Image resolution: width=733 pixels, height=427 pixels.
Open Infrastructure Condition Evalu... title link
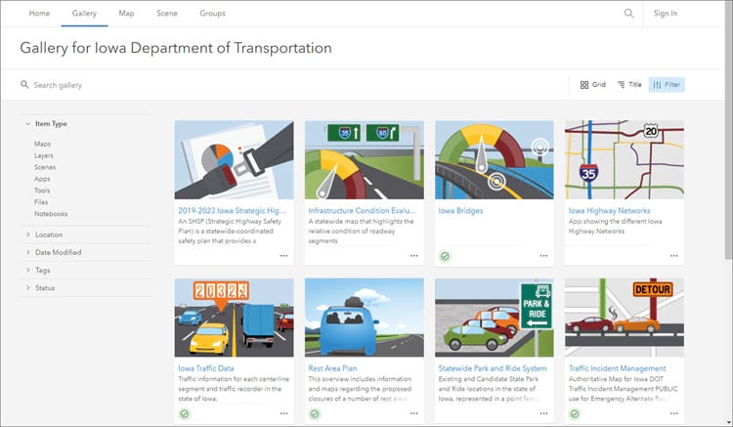tap(362, 211)
